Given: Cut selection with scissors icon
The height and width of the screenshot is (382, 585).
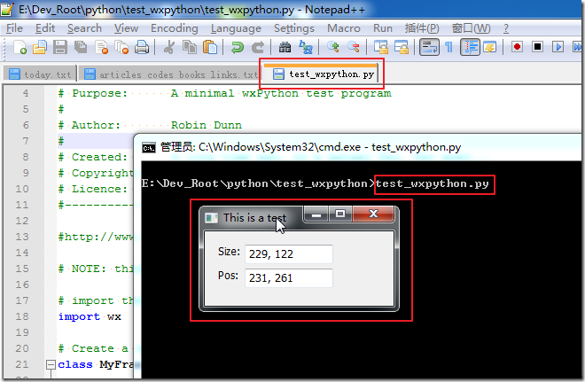Looking at the screenshot, I should point(169,47).
